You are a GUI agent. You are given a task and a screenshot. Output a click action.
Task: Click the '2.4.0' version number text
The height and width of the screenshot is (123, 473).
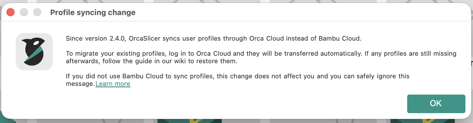(x=117, y=39)
